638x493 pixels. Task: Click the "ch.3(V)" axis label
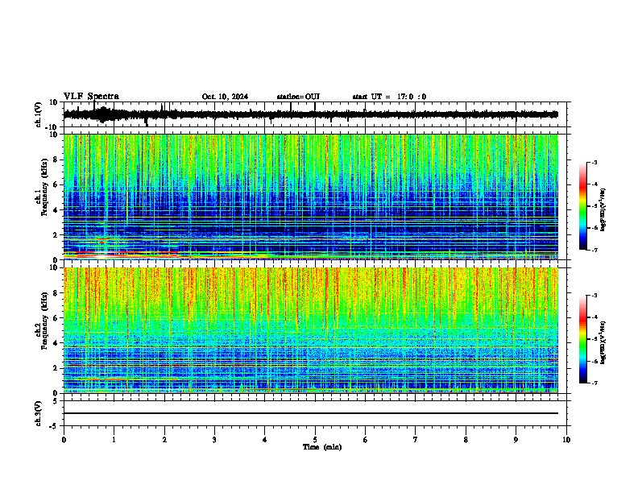39,414
